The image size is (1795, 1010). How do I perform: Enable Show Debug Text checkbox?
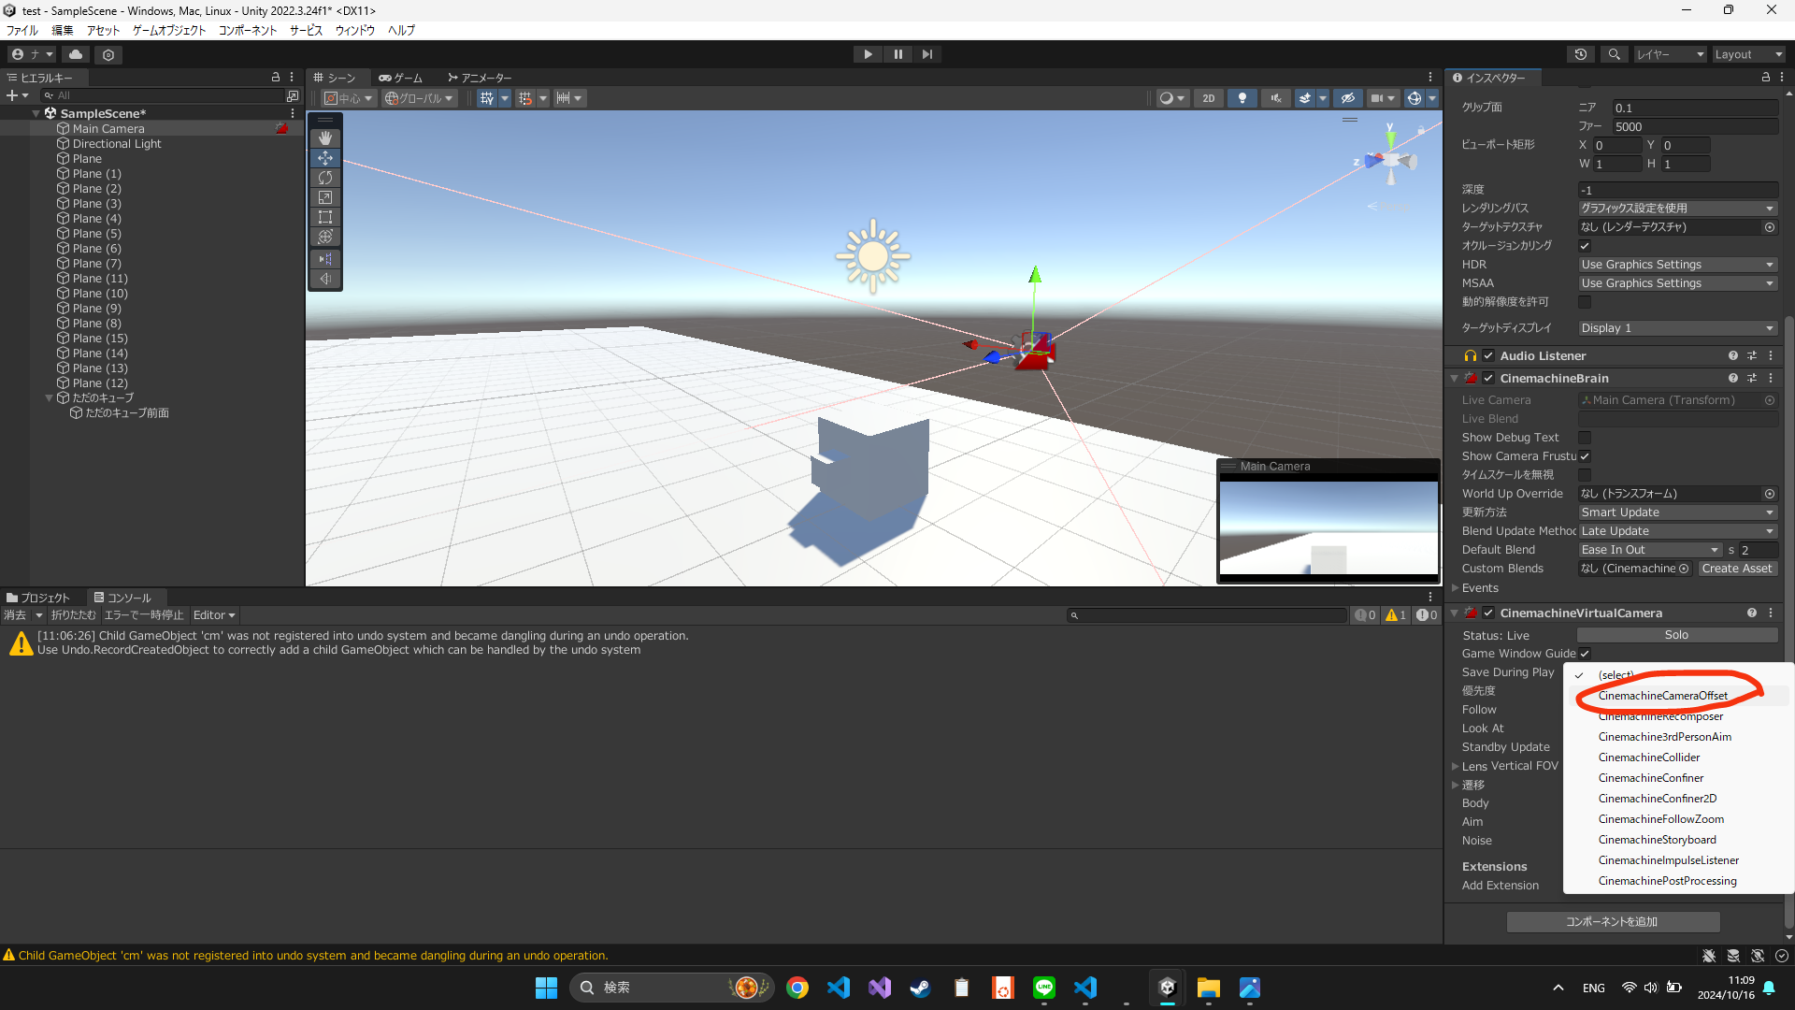pyautogui.click(x=1585, y=438)
